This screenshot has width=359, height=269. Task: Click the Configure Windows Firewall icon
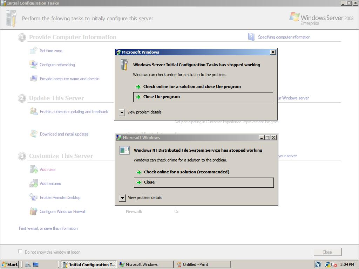(x=33, y=211)
